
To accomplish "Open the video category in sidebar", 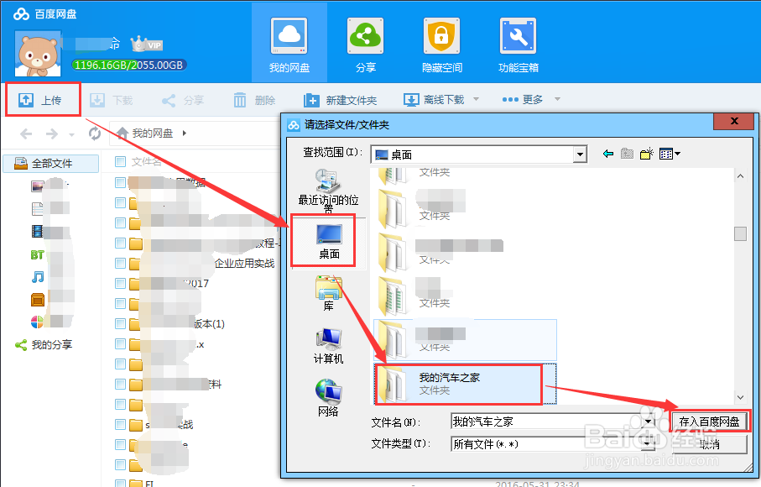I will tap(38, 232).
